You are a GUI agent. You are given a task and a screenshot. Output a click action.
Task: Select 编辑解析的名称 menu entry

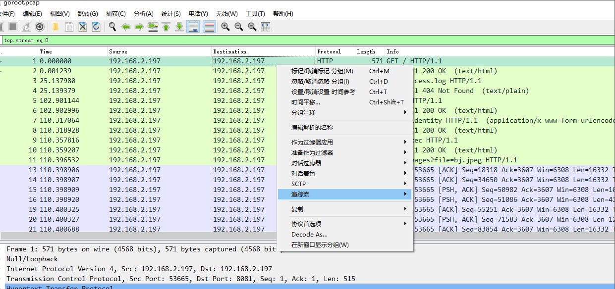pyautogui.click(x=345, y=128)
